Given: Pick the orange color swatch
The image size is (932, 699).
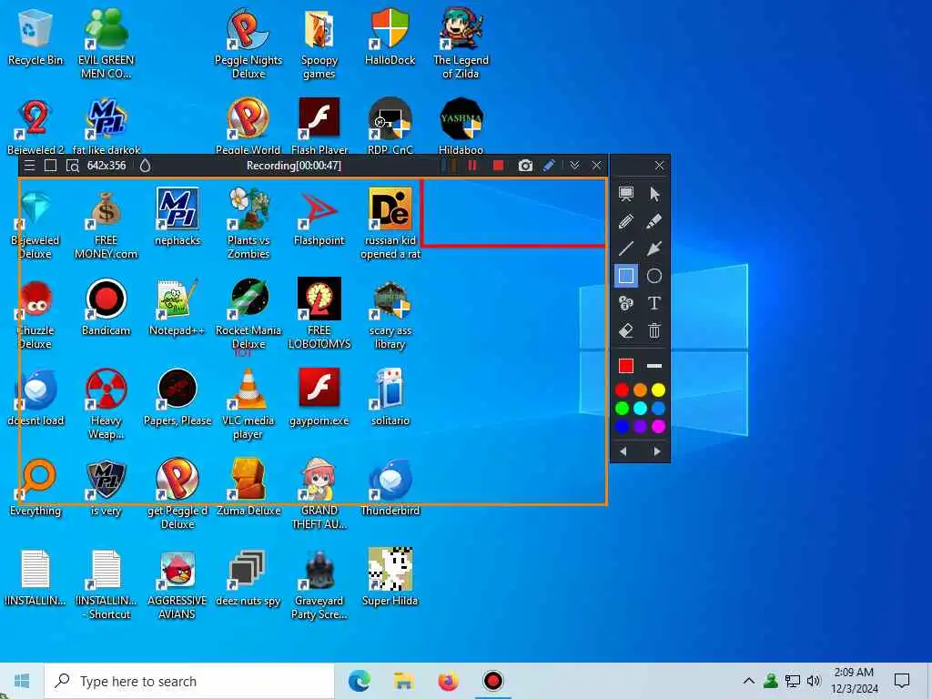Looking at the screenshot, I should pos(640,390).
